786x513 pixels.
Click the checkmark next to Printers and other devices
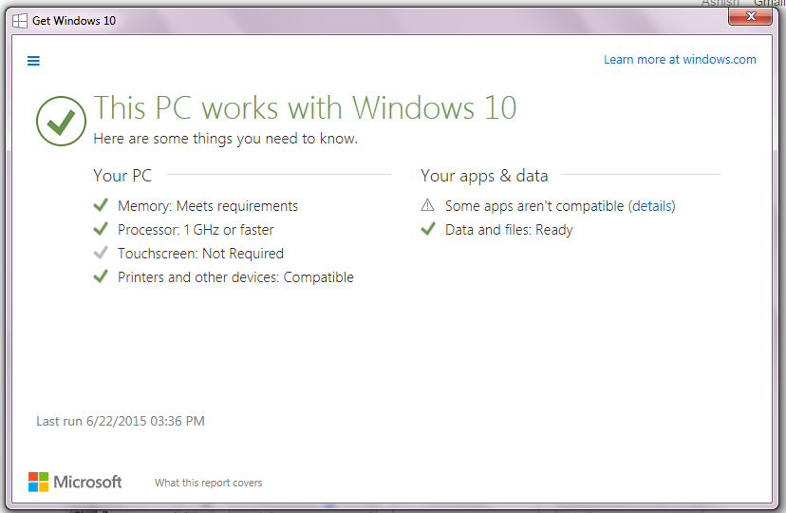coord(101,275)
